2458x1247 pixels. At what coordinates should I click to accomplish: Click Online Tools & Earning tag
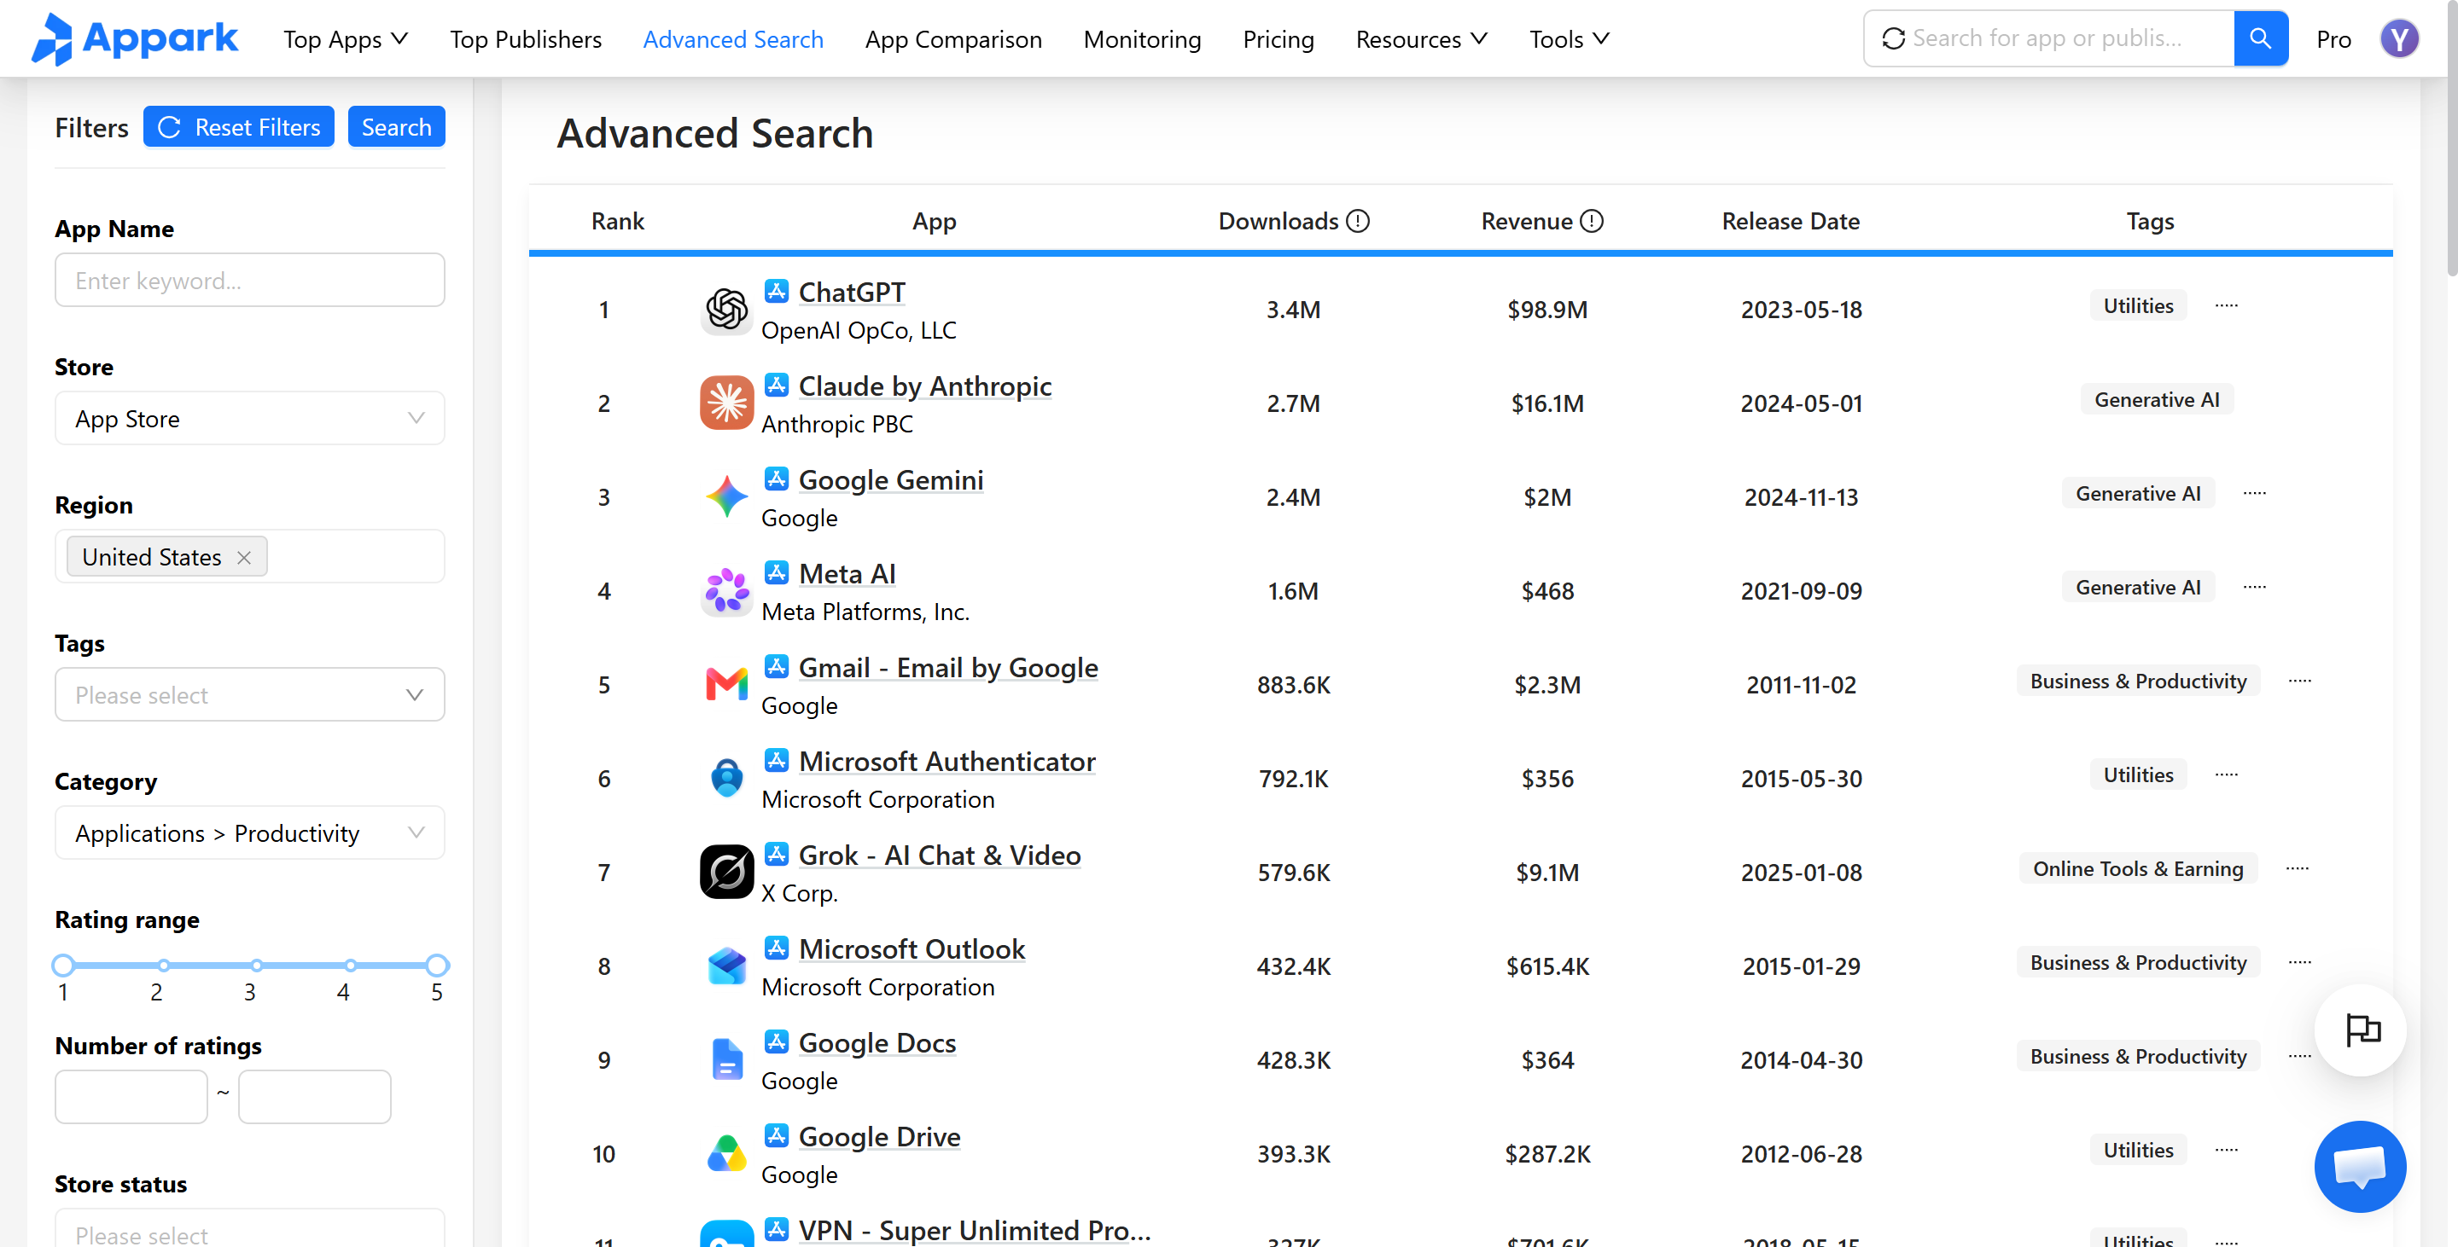[2137, 868]
